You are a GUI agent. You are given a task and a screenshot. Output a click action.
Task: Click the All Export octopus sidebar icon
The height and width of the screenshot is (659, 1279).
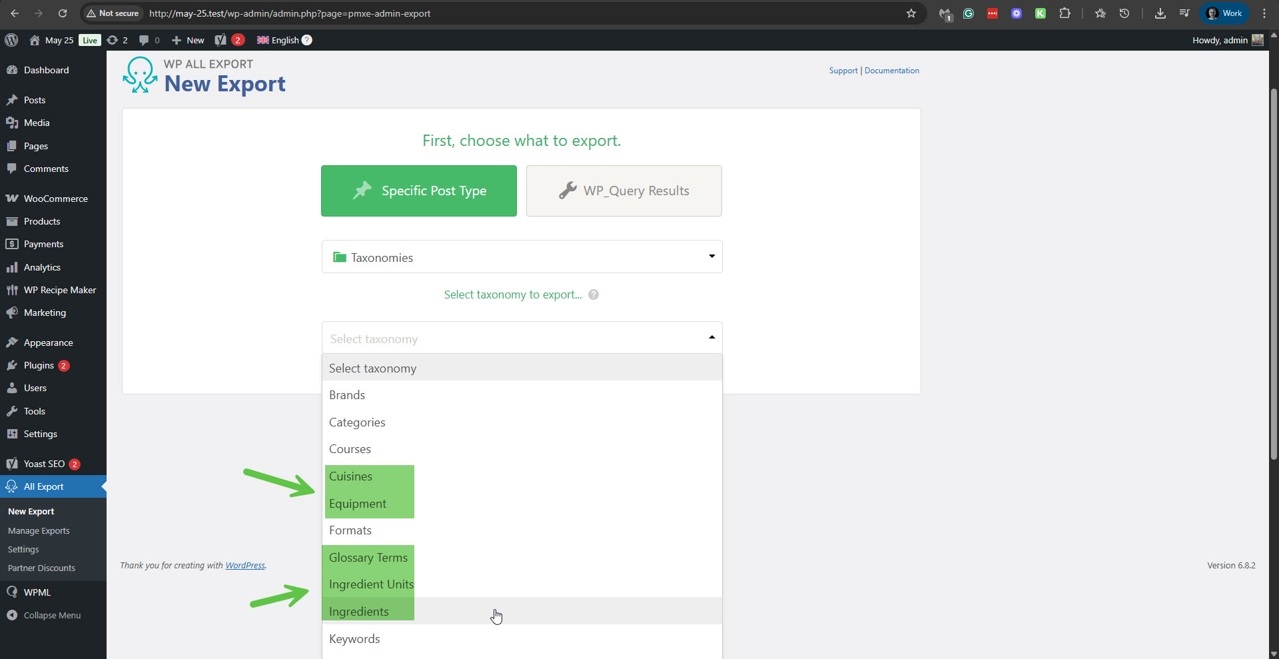pyautogui.click(x=12, y=486)
